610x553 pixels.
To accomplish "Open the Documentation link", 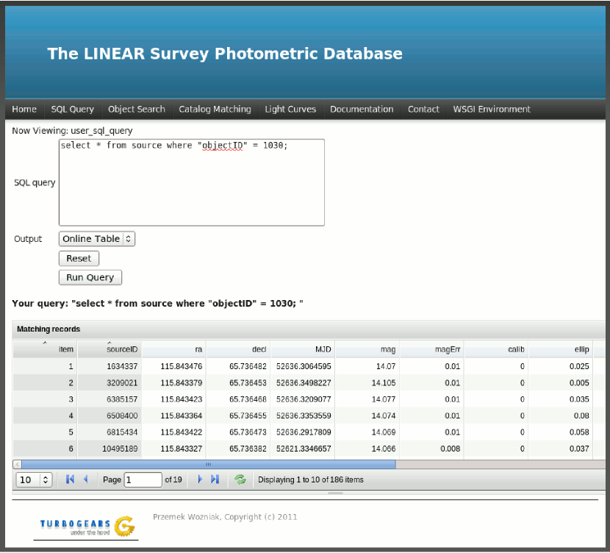I will pos(361,109).
